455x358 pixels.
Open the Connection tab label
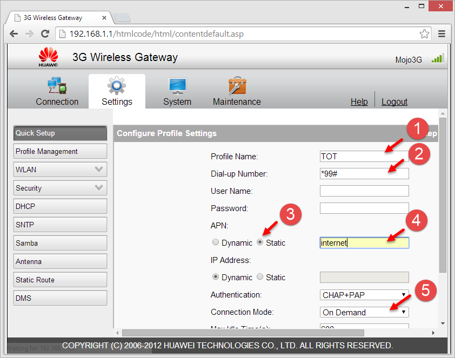[x=57, y=102]
